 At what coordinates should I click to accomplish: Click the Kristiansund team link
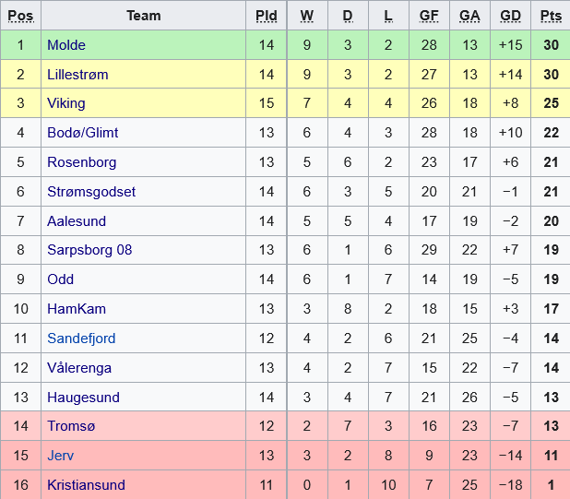[86, 485]
